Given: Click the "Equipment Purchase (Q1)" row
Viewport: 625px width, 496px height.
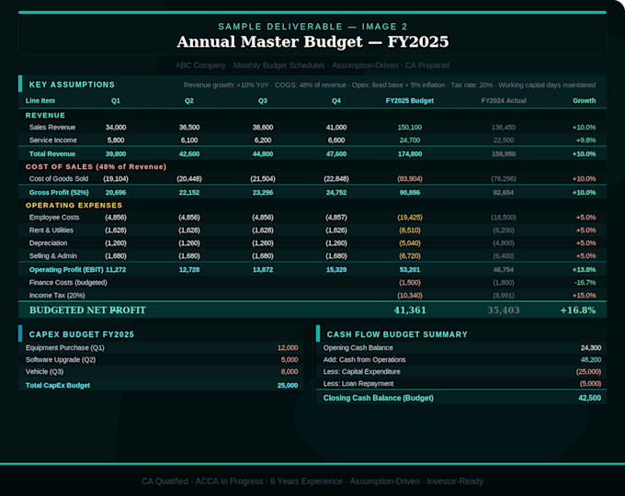Looking at the screenshot, I should click(162, 348).
